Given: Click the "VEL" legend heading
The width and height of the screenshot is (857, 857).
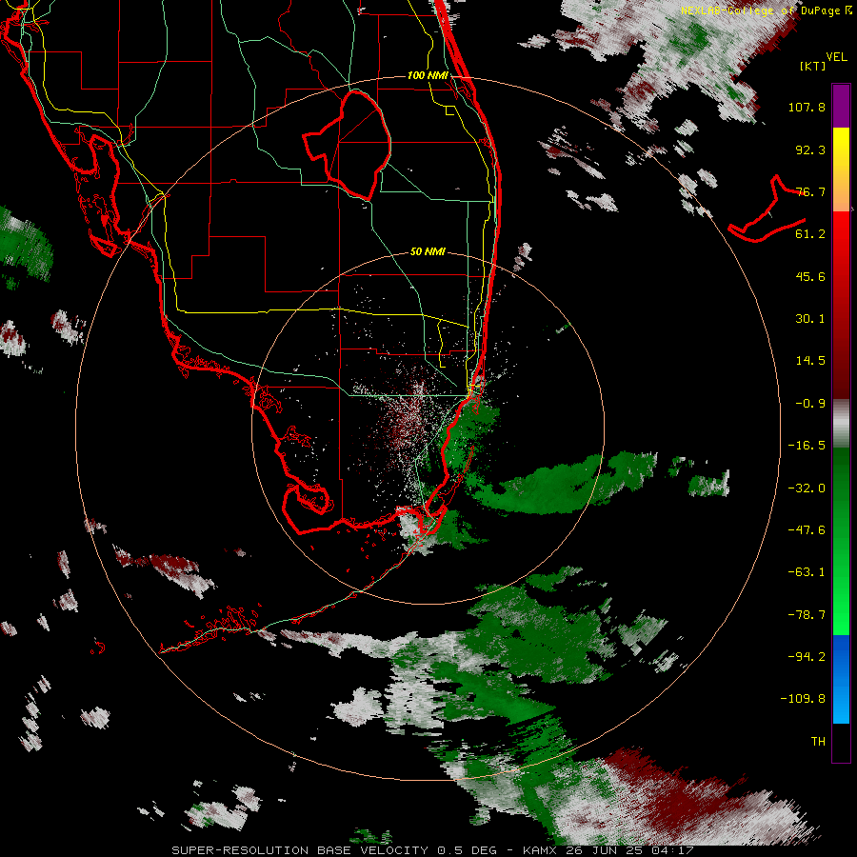Looking at the screenshot, I should click(837, 57).
